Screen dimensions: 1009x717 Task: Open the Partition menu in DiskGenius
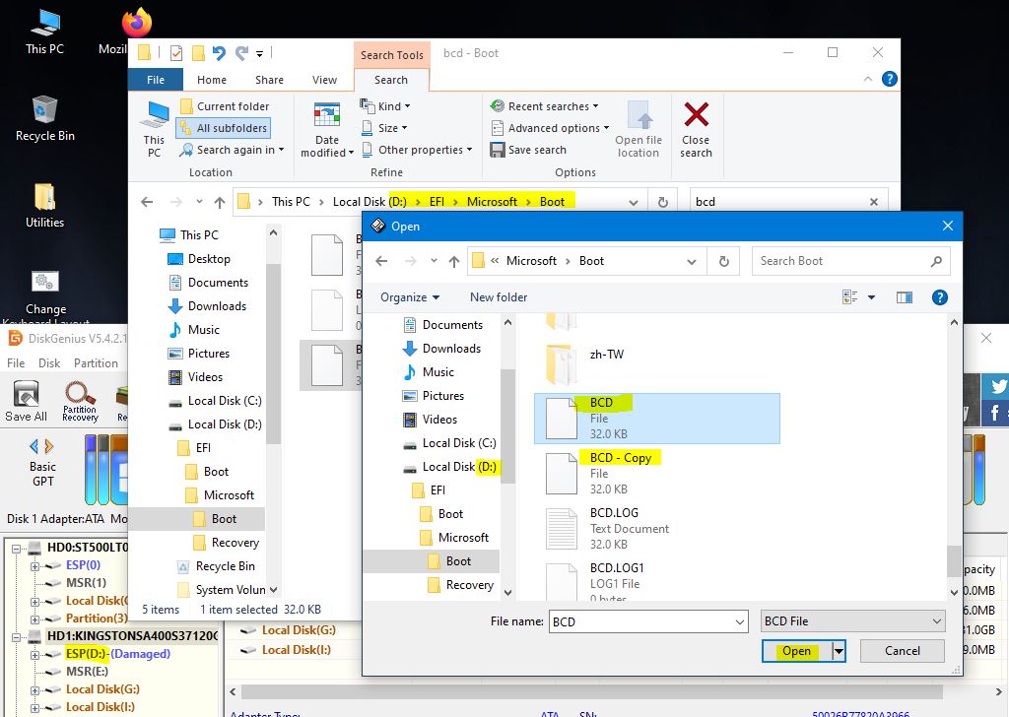click(x=96, y=362)
